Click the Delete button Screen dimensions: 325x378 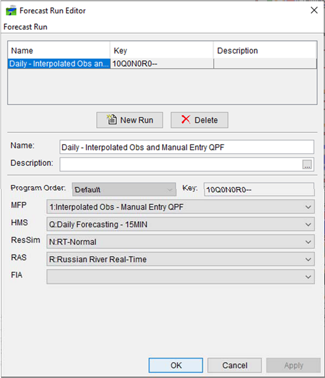pos(200,120)
